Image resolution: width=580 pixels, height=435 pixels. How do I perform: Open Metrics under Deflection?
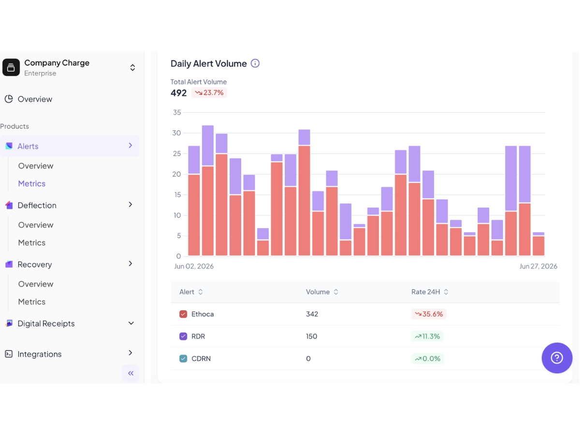point(32,243)
